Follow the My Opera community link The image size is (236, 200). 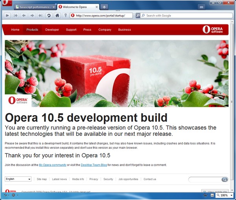(x=53, y=165)
